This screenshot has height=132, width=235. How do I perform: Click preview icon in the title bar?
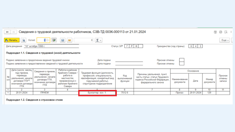[x=226, y=32]
